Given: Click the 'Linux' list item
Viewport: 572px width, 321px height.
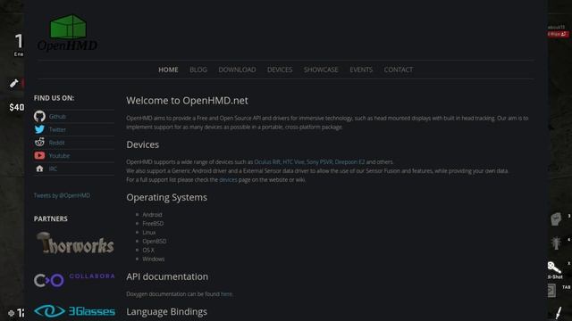Looking at the screenshot, I should [149, 233].
